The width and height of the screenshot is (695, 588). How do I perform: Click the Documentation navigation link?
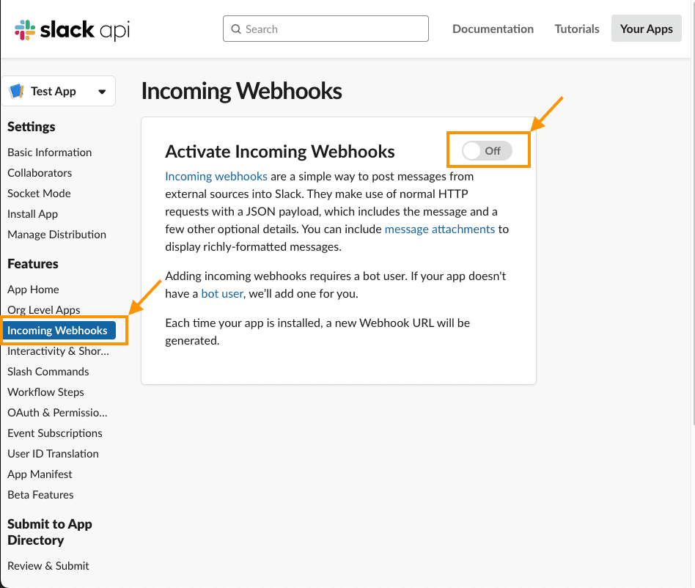coord(493,29)
